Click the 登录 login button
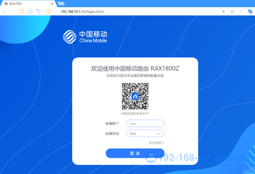Image resolution: width=255 pixels, height=174 pixels. click(135, 153)
